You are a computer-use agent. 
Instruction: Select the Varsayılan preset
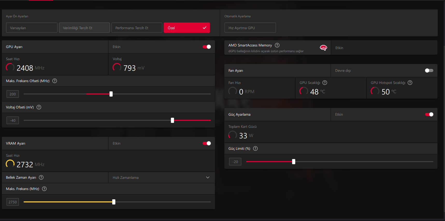click(32, 28)
